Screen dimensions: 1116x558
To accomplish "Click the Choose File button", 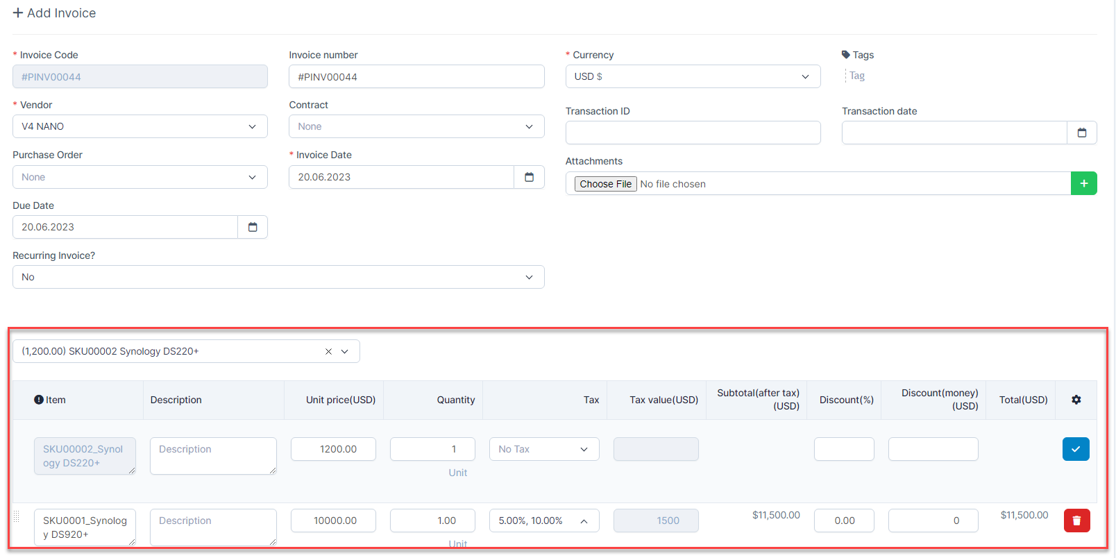I will pos(605,184).
